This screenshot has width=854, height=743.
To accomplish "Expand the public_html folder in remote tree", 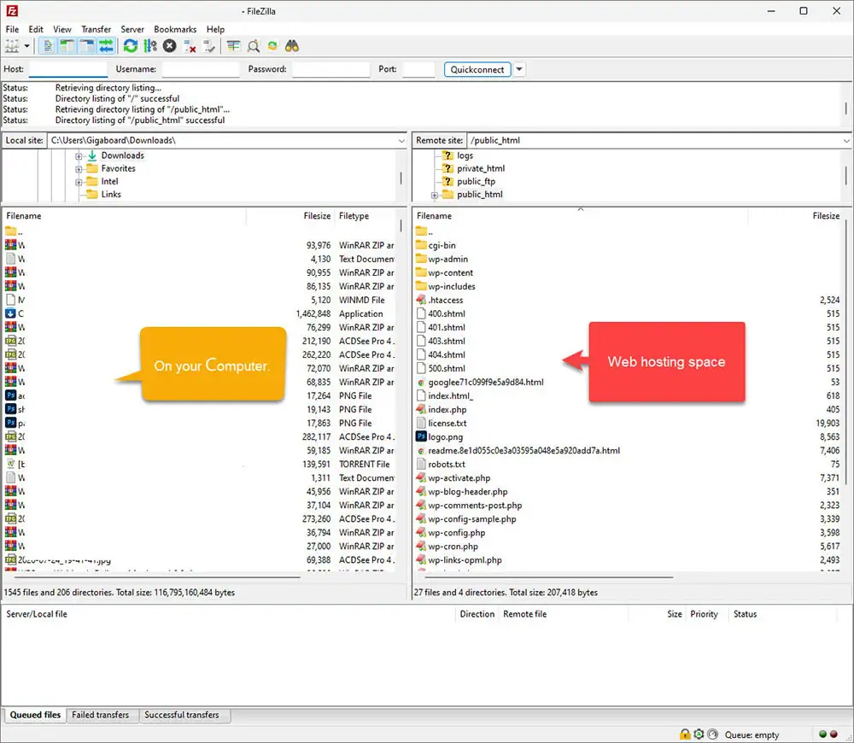I will click(x=435, y=195).
